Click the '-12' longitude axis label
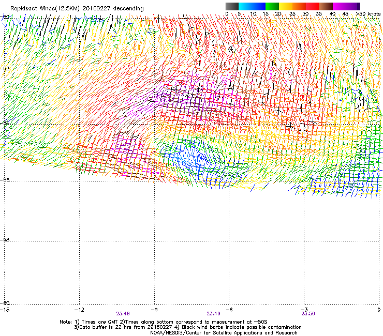 point(79,310)
